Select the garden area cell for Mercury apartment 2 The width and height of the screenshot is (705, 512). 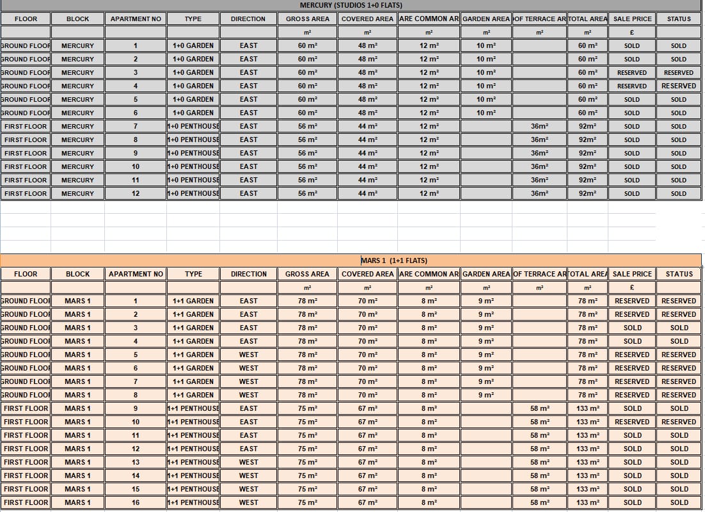(486, 59)
